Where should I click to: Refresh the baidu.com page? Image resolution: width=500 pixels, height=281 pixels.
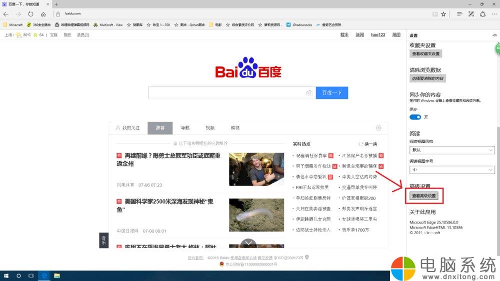click(x=30, y=14)
